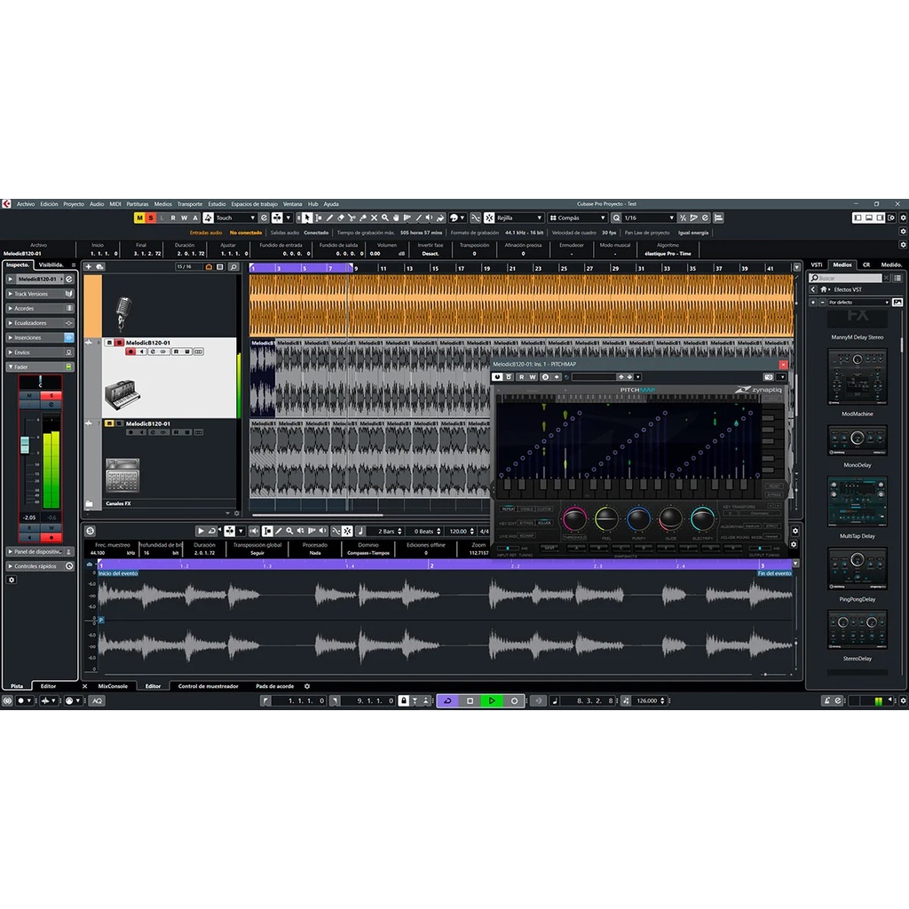The width and height of the screenshot is (909, 909).
Task: Select the Split scissors tool
Action: pyautogui.click(x=352, y=218)
